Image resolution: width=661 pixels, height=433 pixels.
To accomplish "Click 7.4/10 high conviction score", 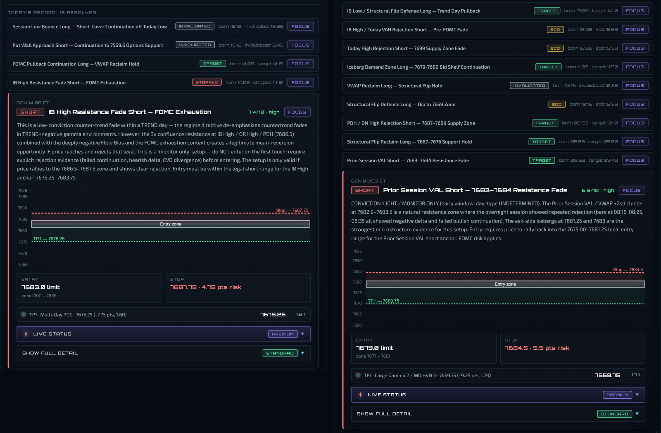I will (264, 112).
